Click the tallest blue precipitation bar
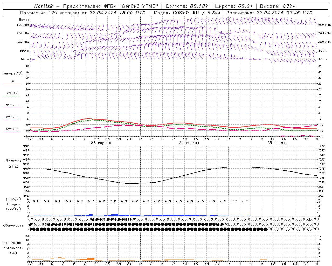The image size is (332, 266). click(116, 215)
